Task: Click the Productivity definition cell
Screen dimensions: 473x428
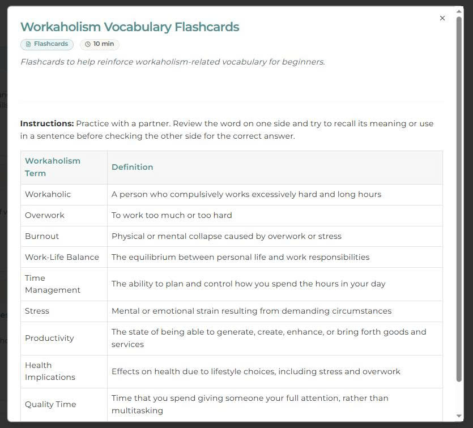Action: click(x=275, y=339)
